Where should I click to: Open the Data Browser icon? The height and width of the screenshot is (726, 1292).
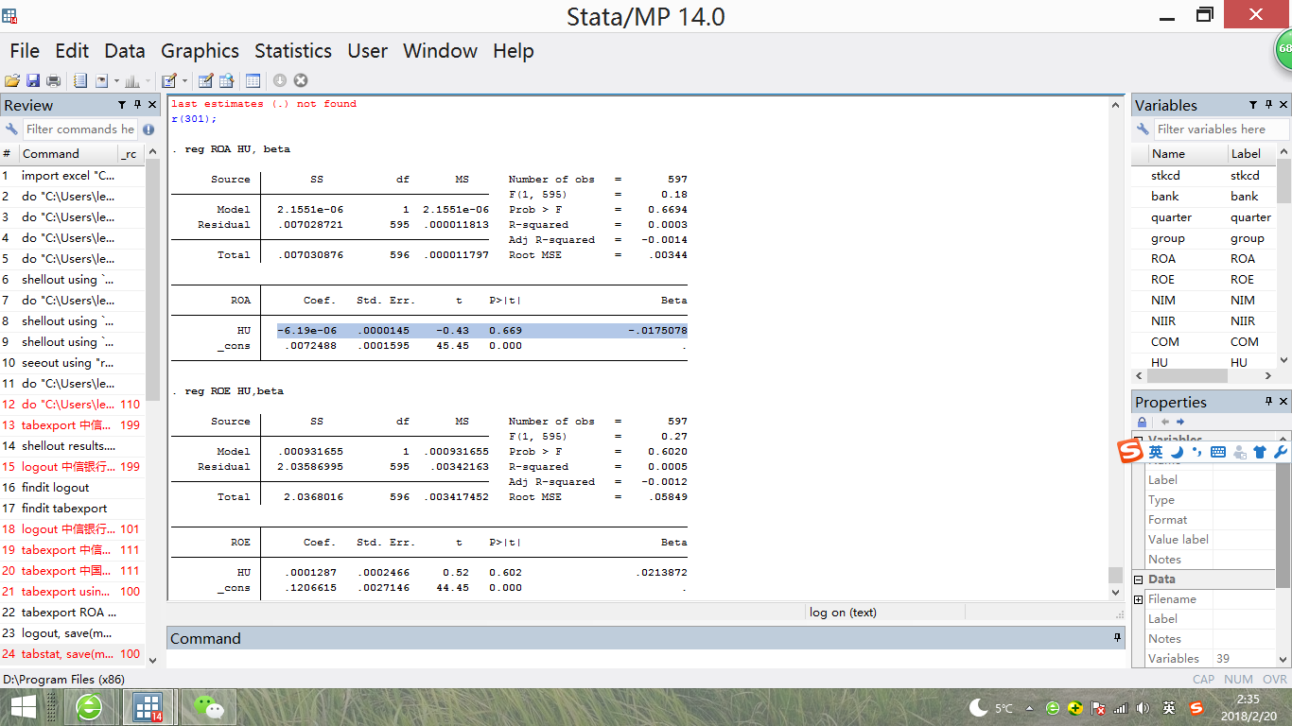[227, 81]
